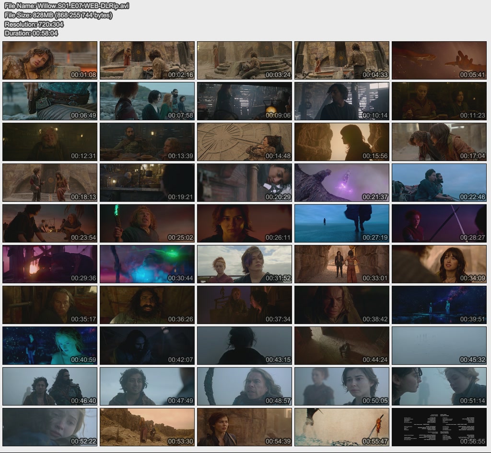This screenshot has height=453, width=491.
Task: Open the thumbnail marked 00:40:59
Action: pos(50,346)
